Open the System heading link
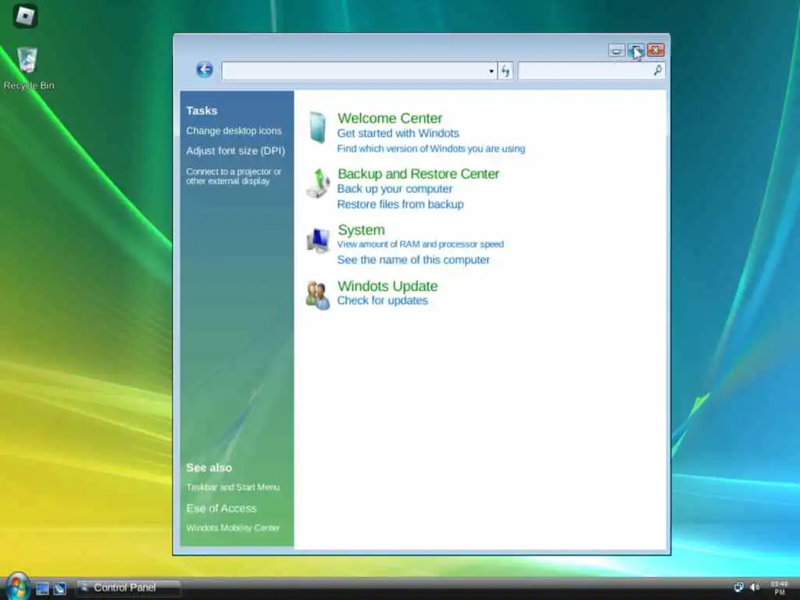Viewport: 800px width, 600px height. coord(361,230)
